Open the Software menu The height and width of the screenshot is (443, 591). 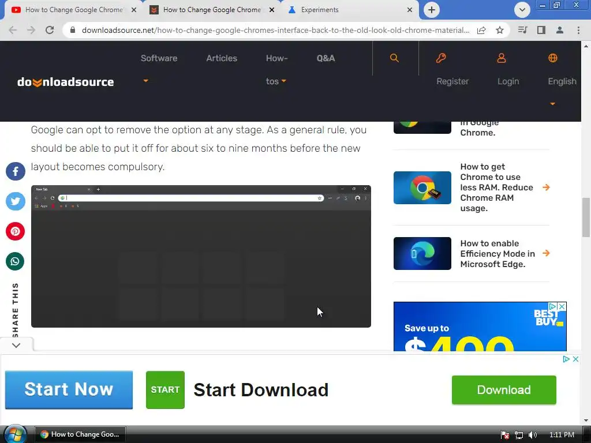[x=159, y=58]
